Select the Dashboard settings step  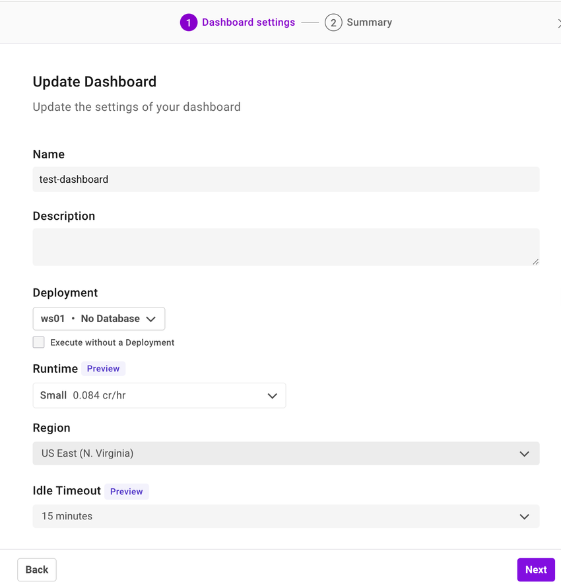tap(248, 22)
